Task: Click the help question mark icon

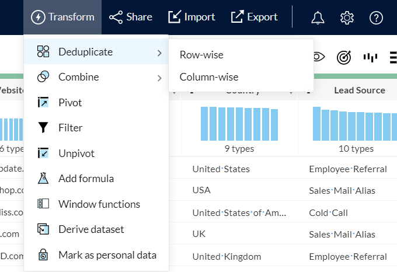Action: coord(376,18)
